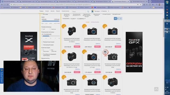Toggle the 'На складе' checkbox

point(42,14)
